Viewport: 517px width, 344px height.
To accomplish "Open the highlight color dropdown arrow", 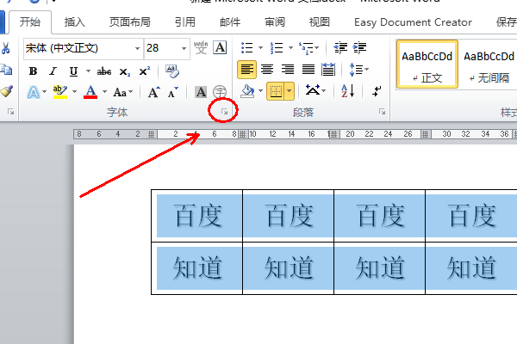I will (x=74, y=92).
